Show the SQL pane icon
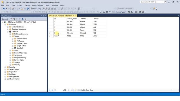The width and height of the screenshot is (180, 101). tap(110, 12)
